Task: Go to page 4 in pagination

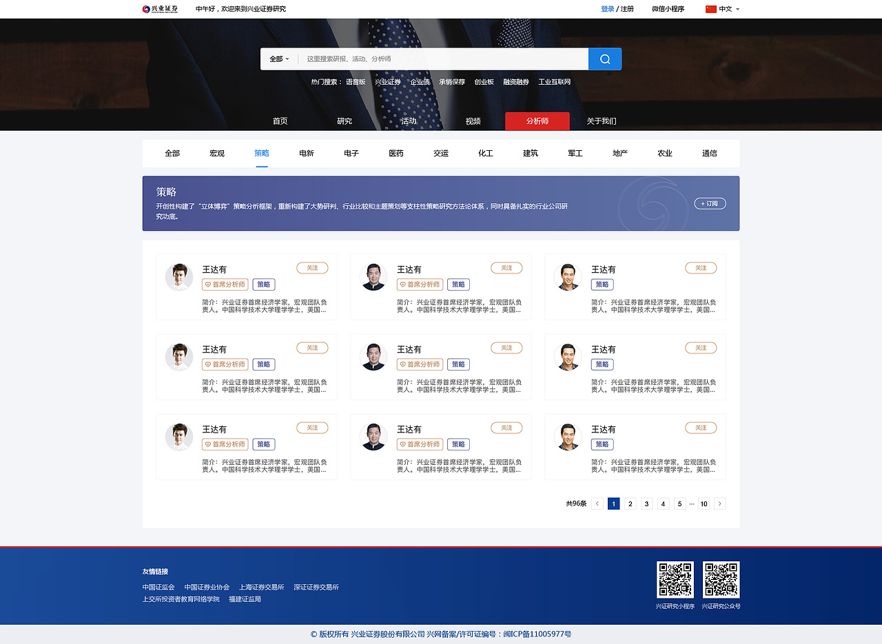Action: point(664,503)
